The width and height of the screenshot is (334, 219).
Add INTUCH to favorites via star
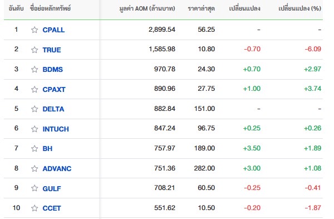[x=35, y=129]
